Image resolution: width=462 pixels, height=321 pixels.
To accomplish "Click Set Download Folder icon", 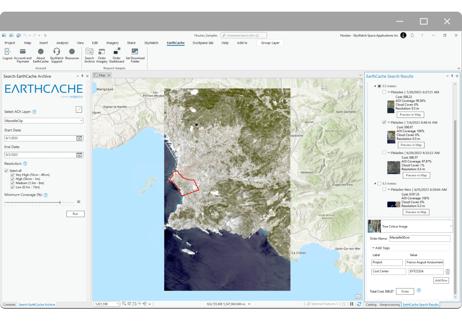I will 135,52.
